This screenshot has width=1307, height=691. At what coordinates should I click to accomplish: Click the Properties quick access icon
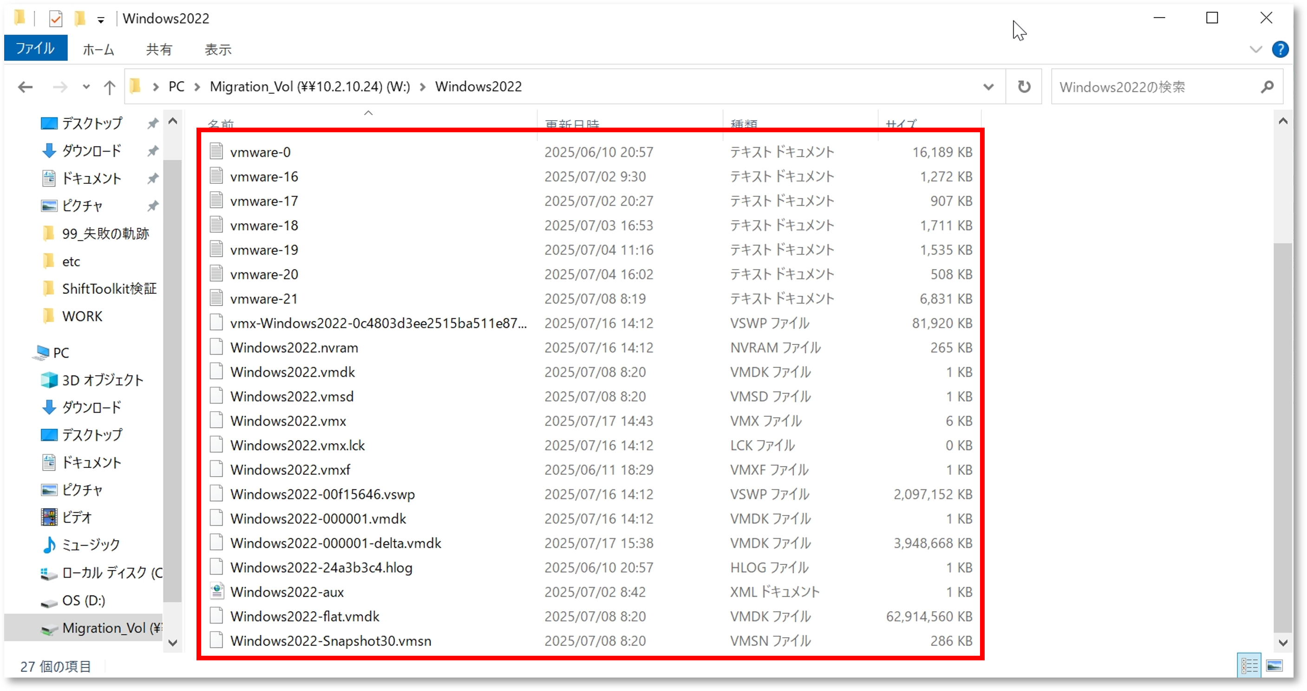point(55,19)
